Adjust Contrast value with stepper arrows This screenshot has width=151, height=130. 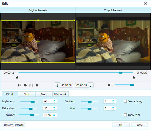click(113, 101)
